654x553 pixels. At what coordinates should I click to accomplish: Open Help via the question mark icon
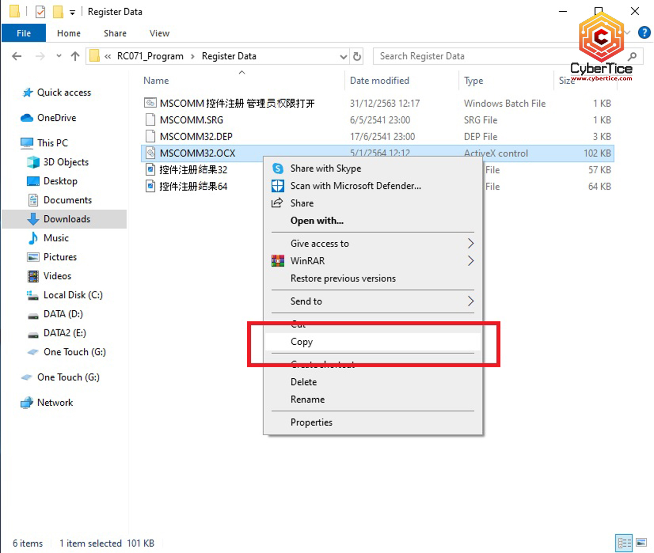point(644,33)
